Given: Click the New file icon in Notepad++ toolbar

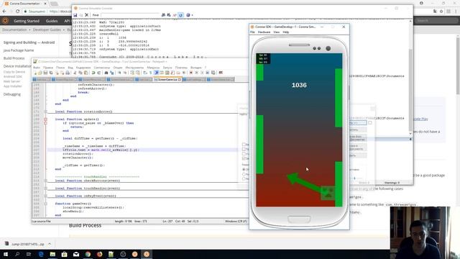Looking at the screenshot, I should [35, 73].
